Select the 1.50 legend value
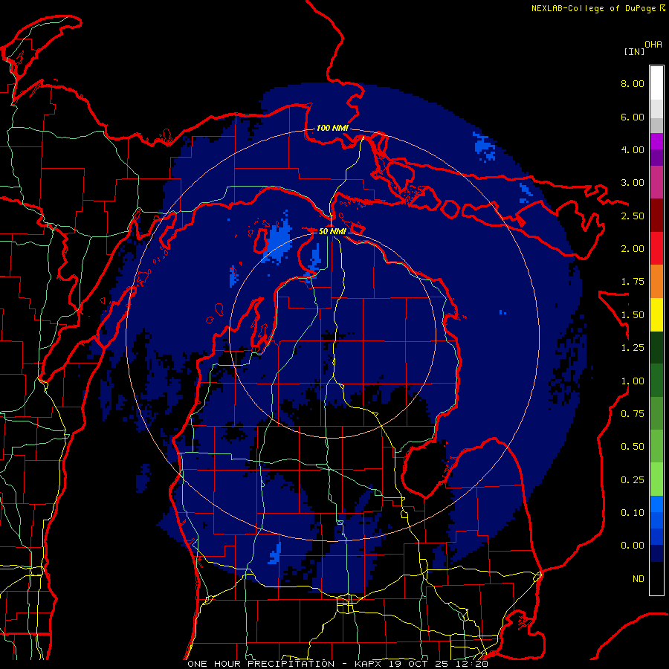The width and height of the screenshot is (669, 669). coord(633,315)
